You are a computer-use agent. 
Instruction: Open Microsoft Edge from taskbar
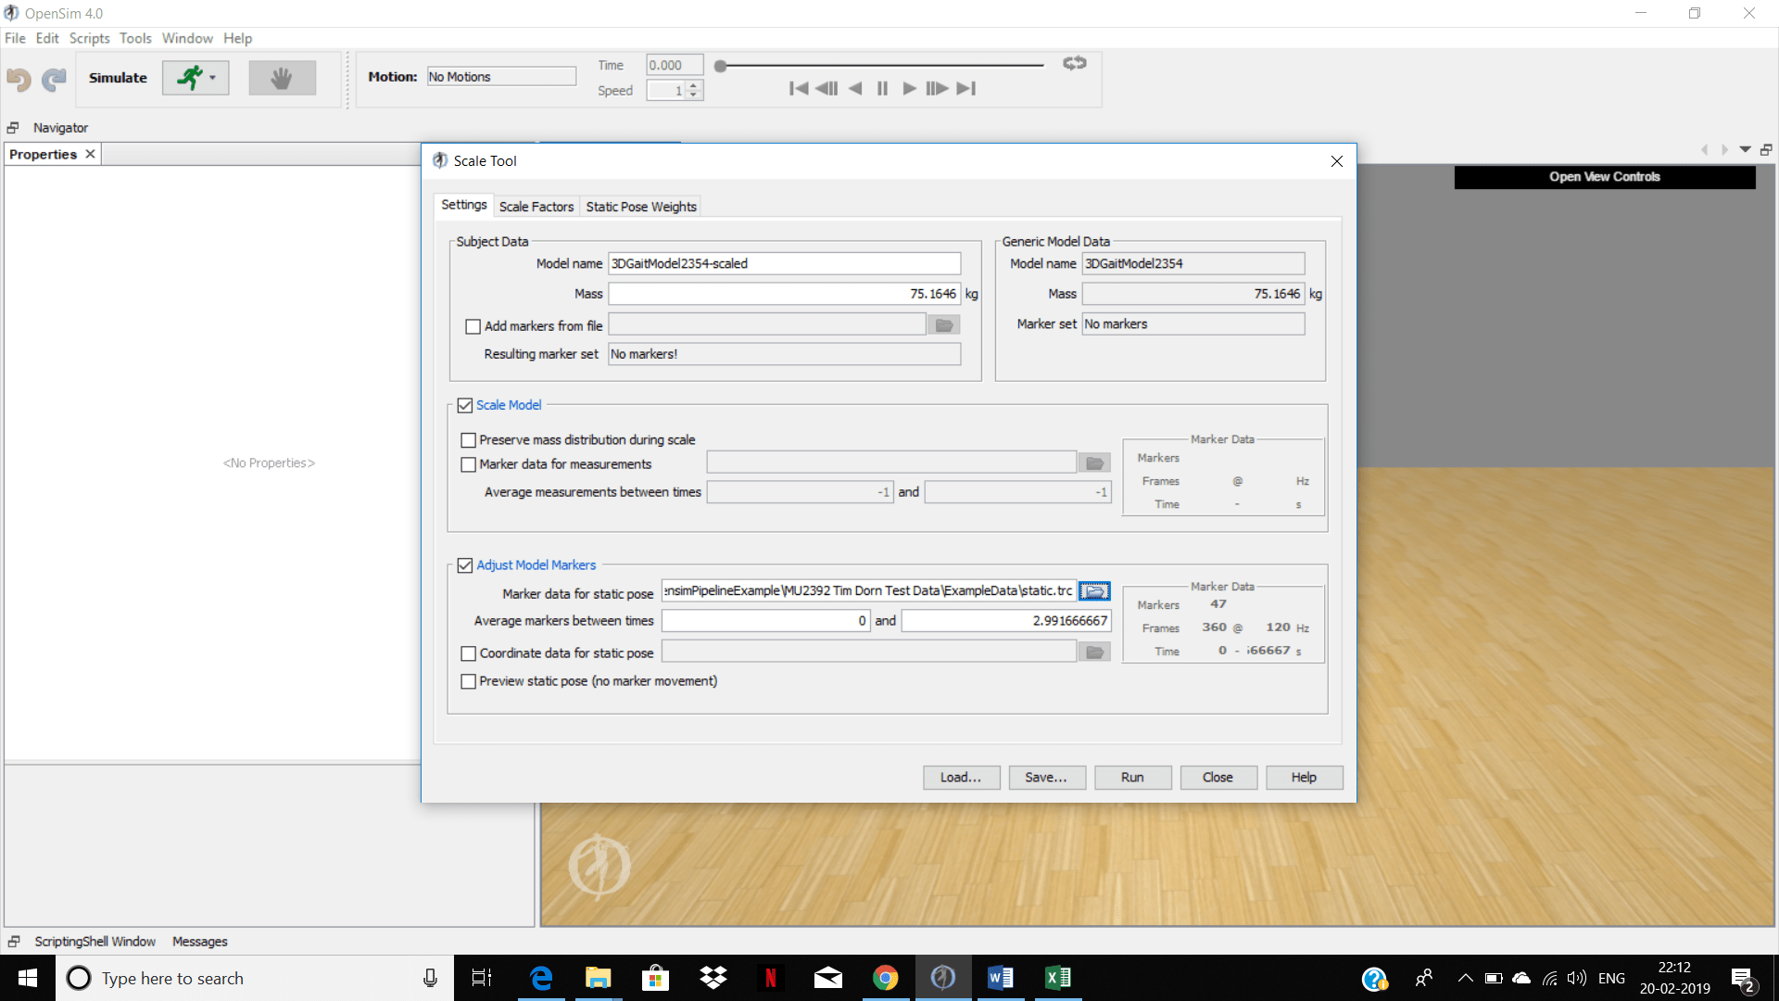(541, 978)
